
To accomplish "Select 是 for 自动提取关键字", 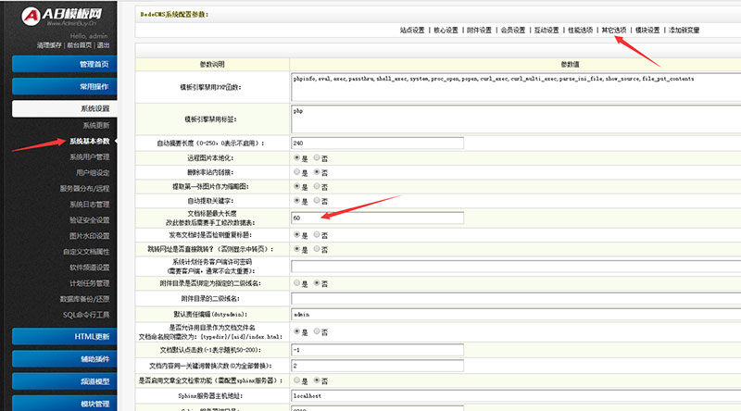I will pos(296,200).
